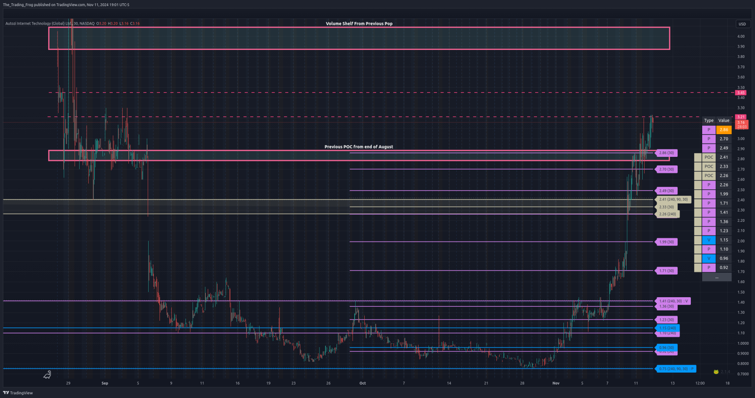This screenshot has width=755, height=398.
Task: Select the 1.23 (30) level label
Action: pos(666,320)
